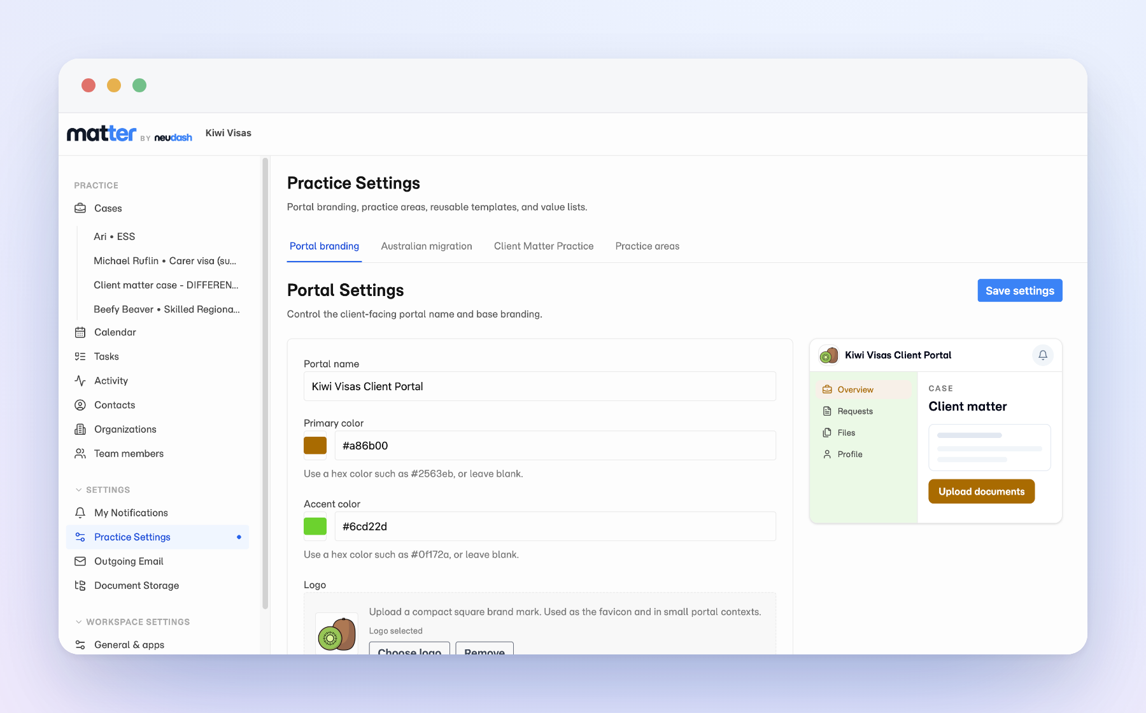This screenshot has width=1146, height=713.
Task: Click the Organizations building icon
Action: click(x=80, y=429)
